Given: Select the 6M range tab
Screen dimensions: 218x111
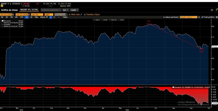Looking at the screenshot, I should pyautogui.click(x=16, y=17).
